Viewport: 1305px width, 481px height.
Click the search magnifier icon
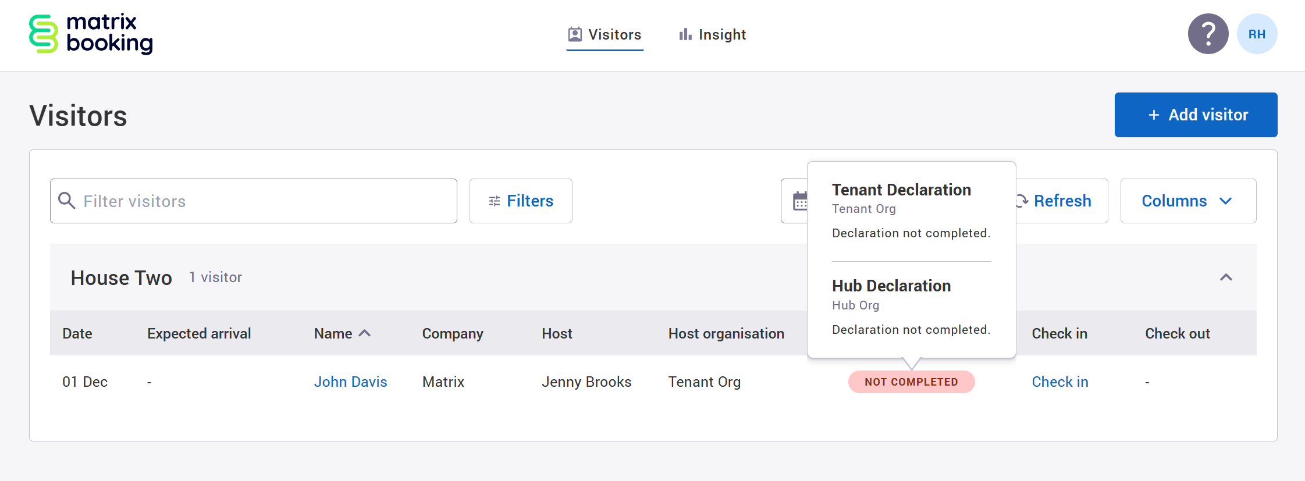point(67,201)
